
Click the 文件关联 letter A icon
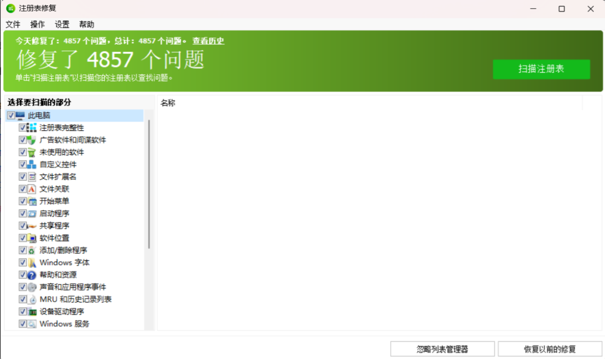coord(32,189)
